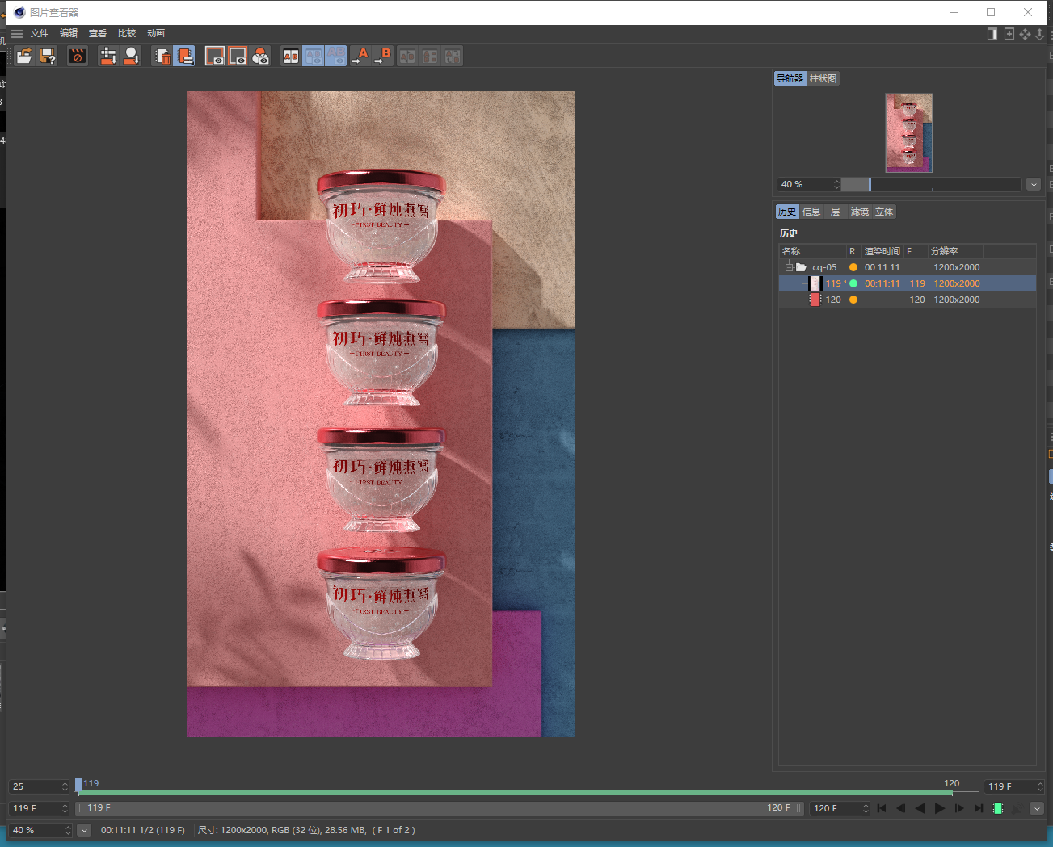Switch to the 柱状图 tab
Image resolution: width=1053 pixels, height=847 pixels.
click(823, 78)
